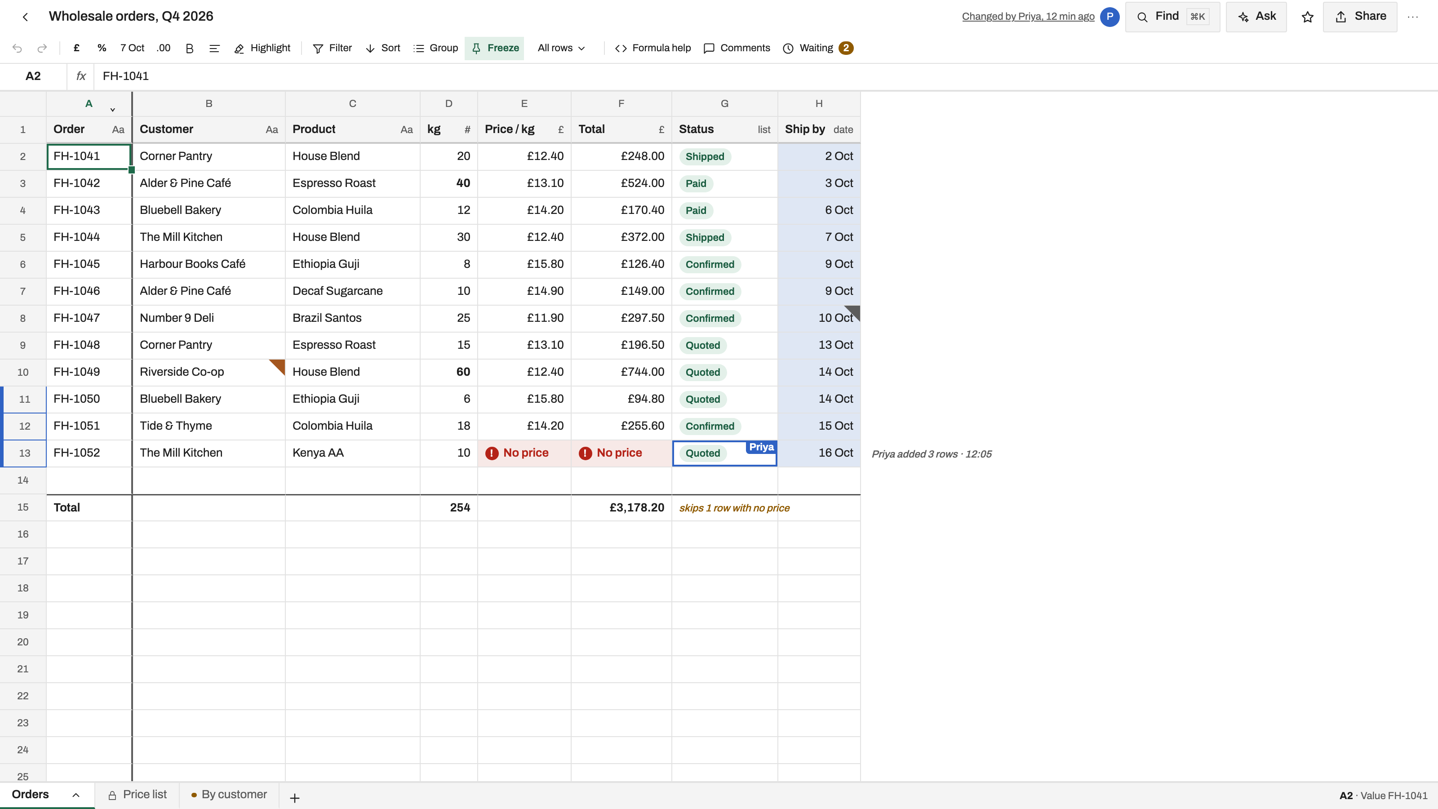The width and height of the screenshot is (1438, 809).
Task: Click Priya's avatar icon
Action: click(1110, 17)
